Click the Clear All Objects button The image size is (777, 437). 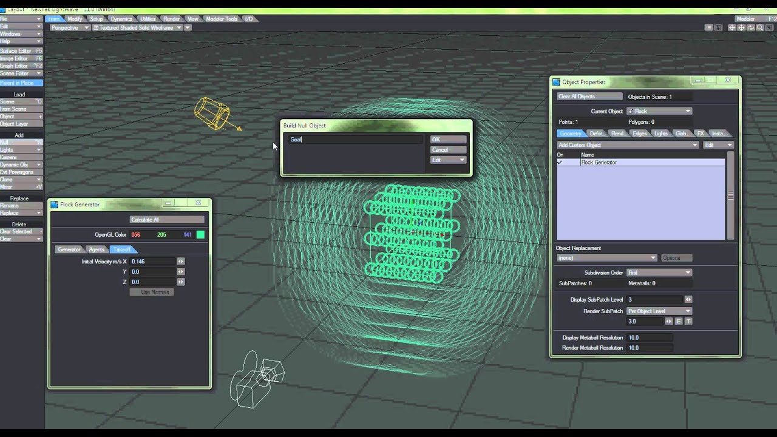[x=589, y=97]
